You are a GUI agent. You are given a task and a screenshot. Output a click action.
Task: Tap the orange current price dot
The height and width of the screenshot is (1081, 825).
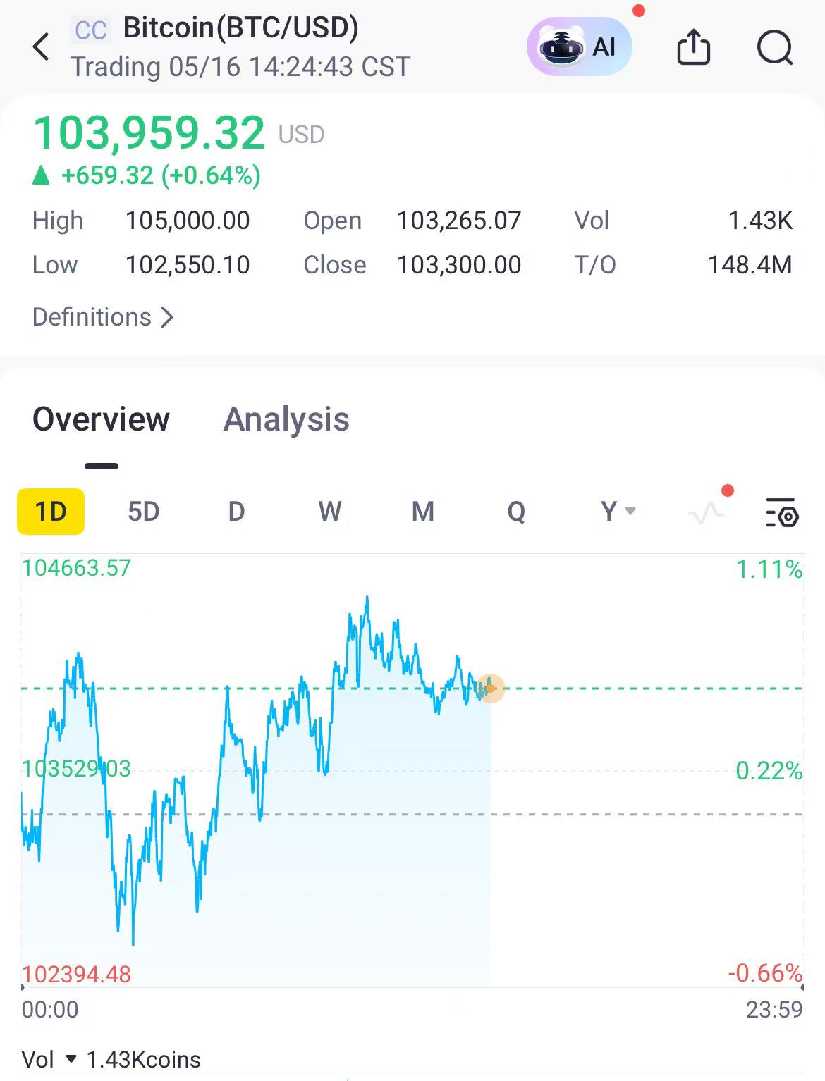pos(491,688)
